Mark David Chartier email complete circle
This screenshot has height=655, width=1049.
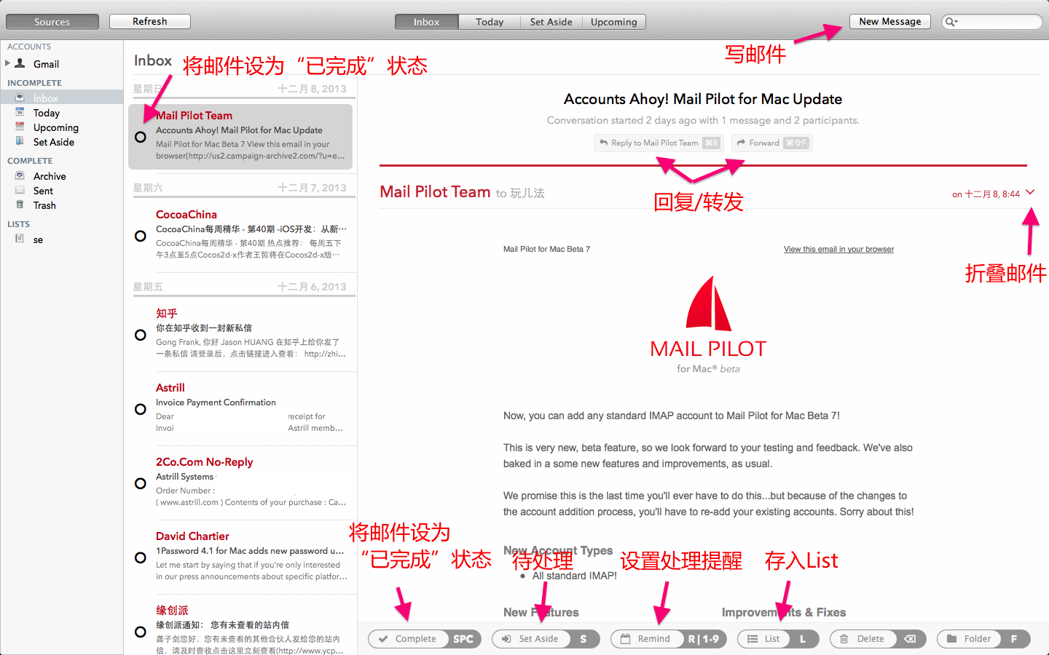pos(141,557)
